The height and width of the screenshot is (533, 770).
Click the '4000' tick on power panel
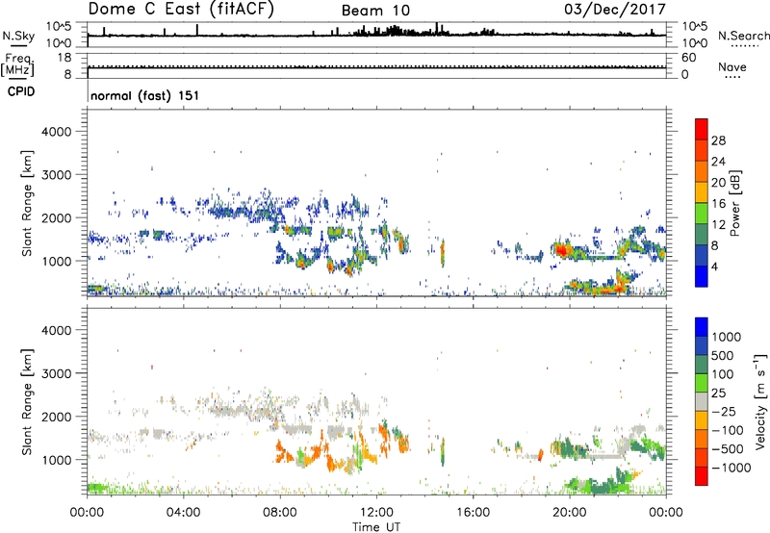pos(57,132)
